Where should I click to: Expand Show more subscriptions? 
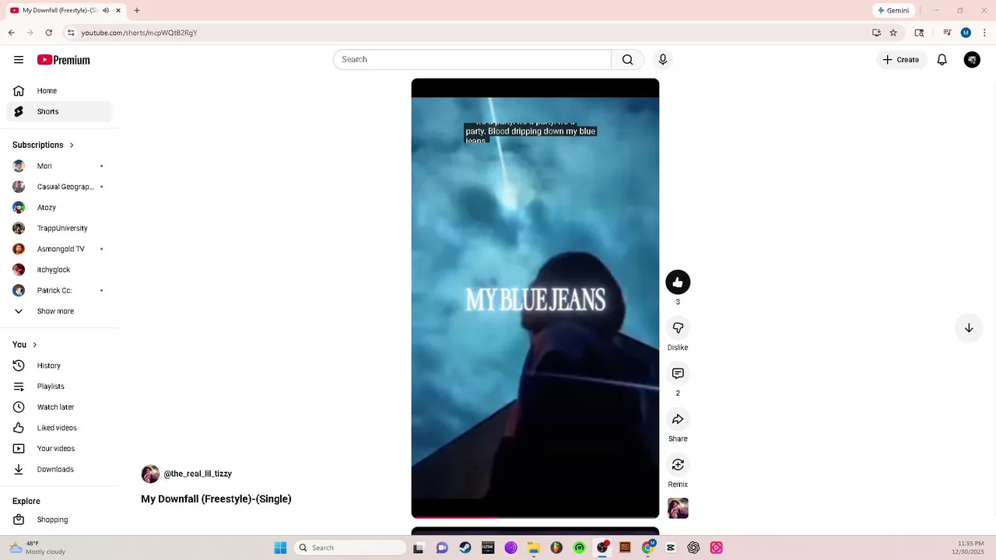60,311
